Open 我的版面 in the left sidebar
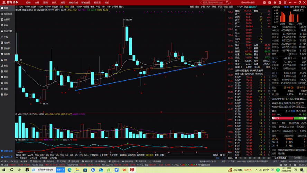 coord(6,14)
